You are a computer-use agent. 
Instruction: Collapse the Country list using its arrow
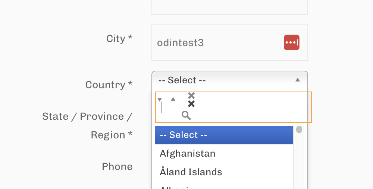[x=297, y=80]
